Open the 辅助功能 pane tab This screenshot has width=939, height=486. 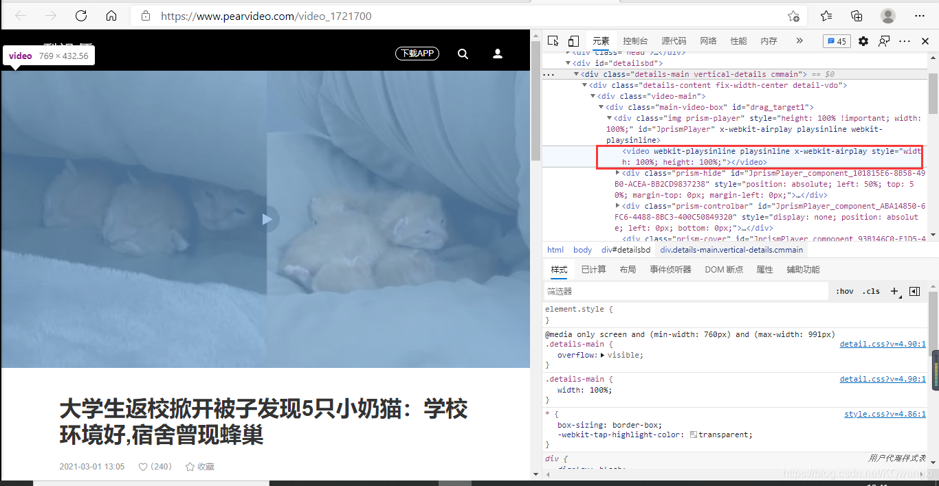tap(803, 270)
